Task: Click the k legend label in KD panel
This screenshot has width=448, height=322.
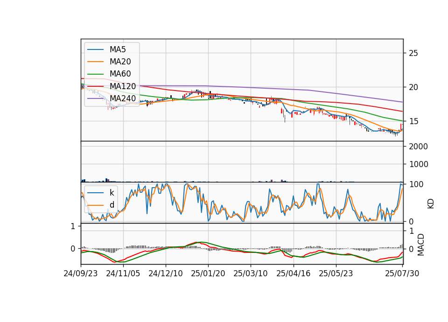Action: (x=112, y=193)
